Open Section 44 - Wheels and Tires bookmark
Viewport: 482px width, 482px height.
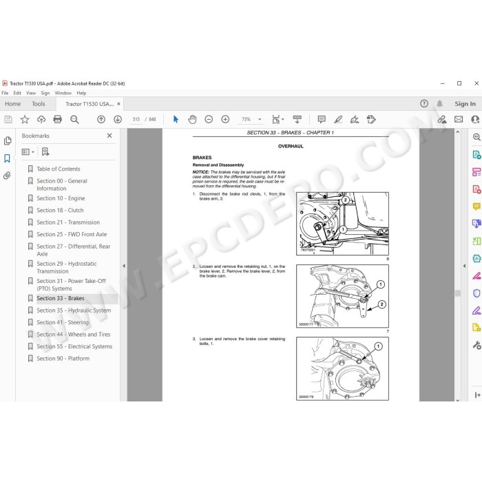[x=74, y=334]
